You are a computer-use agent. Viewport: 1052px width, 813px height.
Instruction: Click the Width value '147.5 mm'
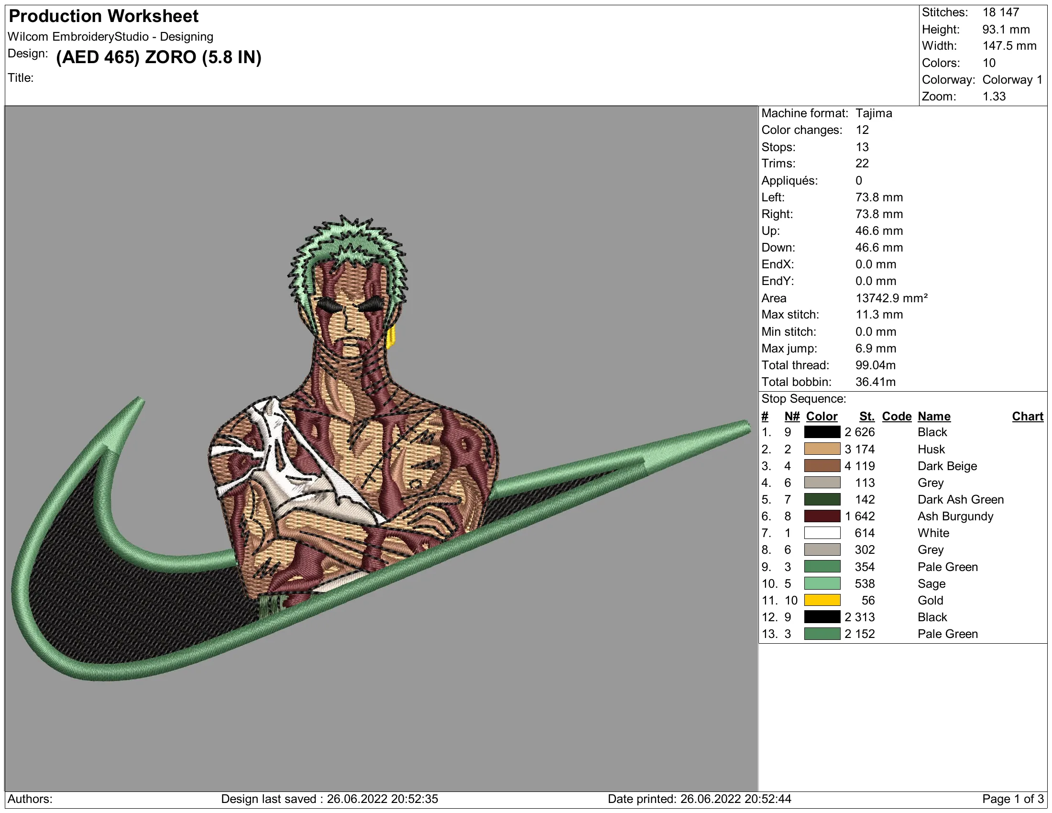pyautogui.click(x=1009, y=46)
